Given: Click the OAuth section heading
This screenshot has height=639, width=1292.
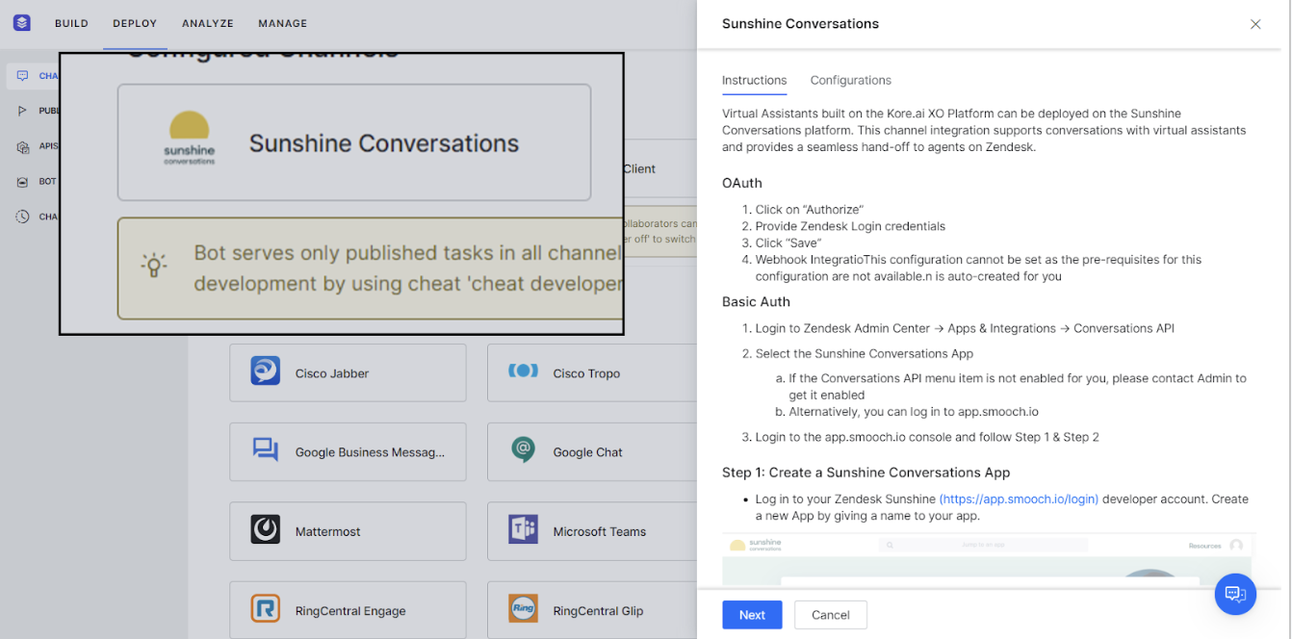Looking at the screenshot, I should pyautogui.click(x=742, y=183).
